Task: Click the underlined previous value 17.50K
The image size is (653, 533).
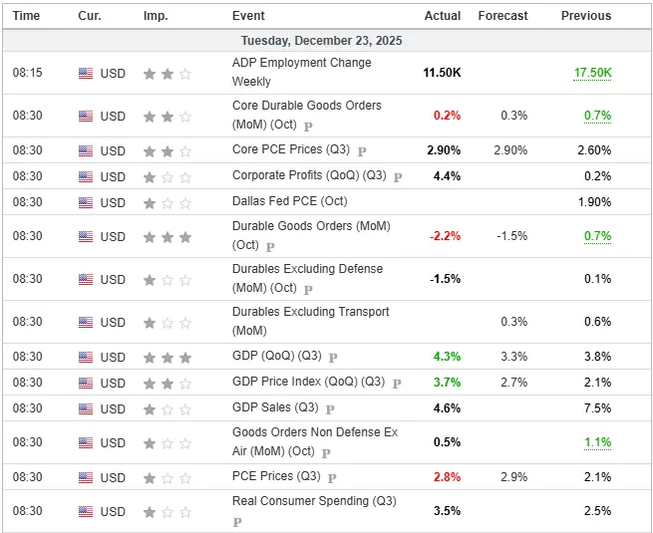Action: click(592, 73)
